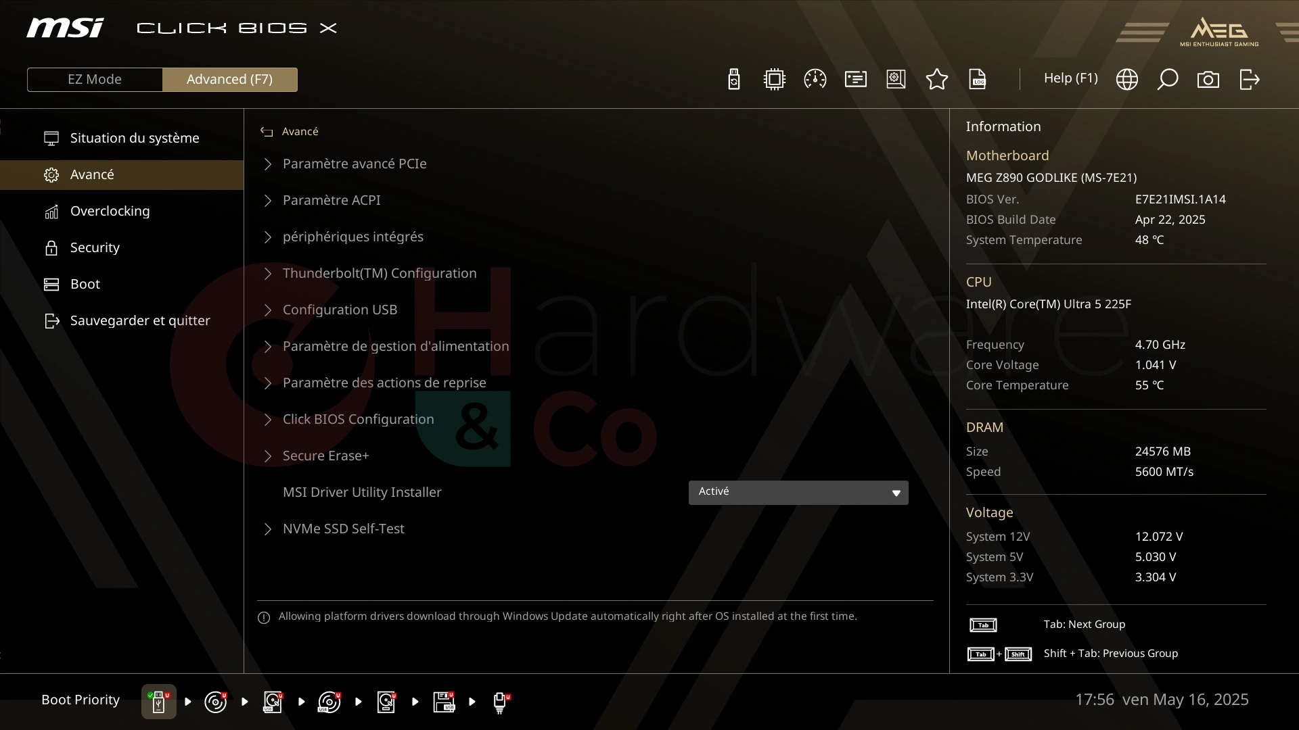This screenshot has width=1299, height=730.
Task: Switch to EZ Mode
Action: point(95,79)
